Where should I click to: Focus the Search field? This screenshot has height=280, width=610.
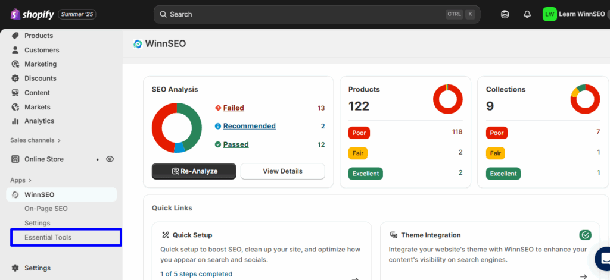[317, 14]
